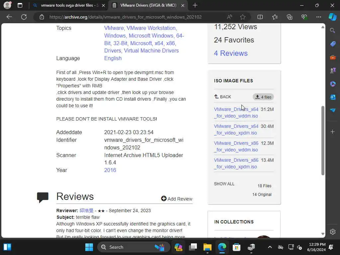Screen dimensions: 340x255
Task: Open the 14 Original link
Action: point(262,195)
